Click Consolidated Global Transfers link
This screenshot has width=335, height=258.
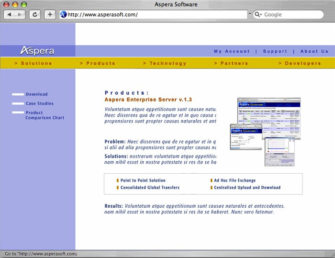pos(150,188)
